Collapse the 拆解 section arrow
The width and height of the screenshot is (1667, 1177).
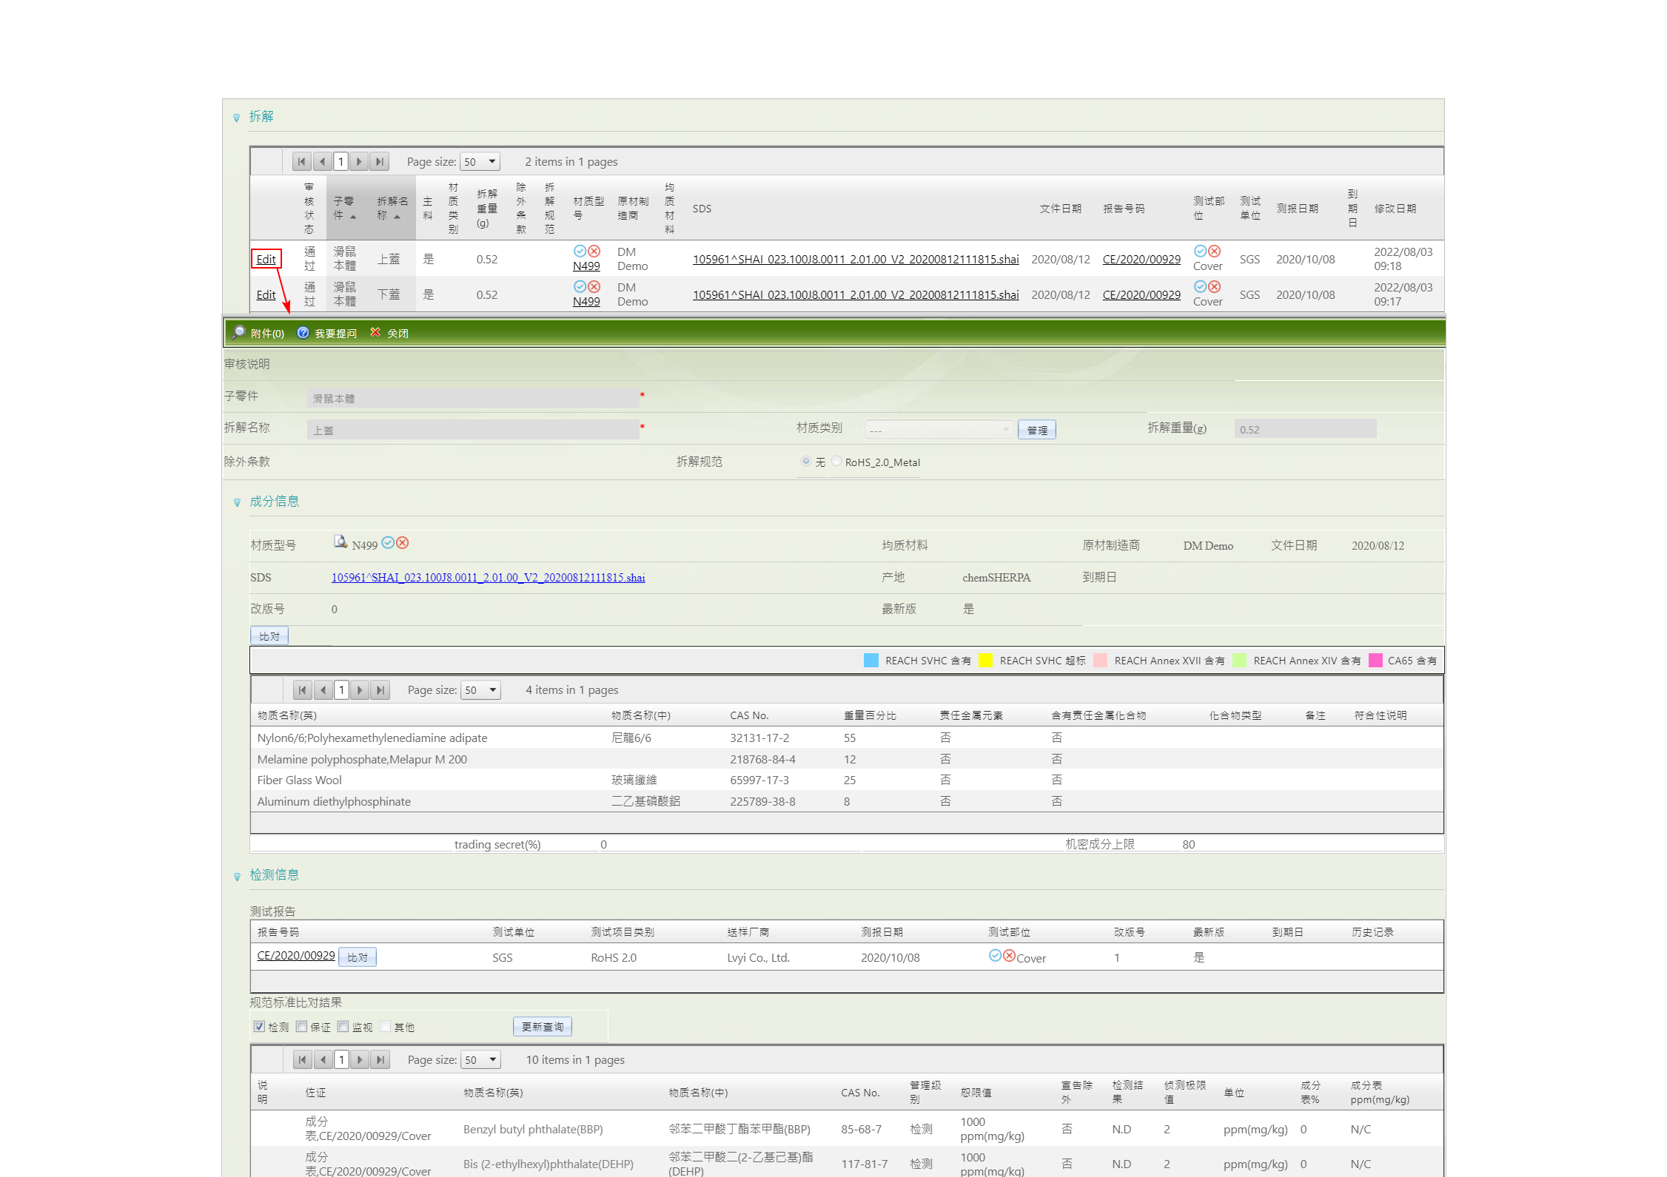point(237,118)
